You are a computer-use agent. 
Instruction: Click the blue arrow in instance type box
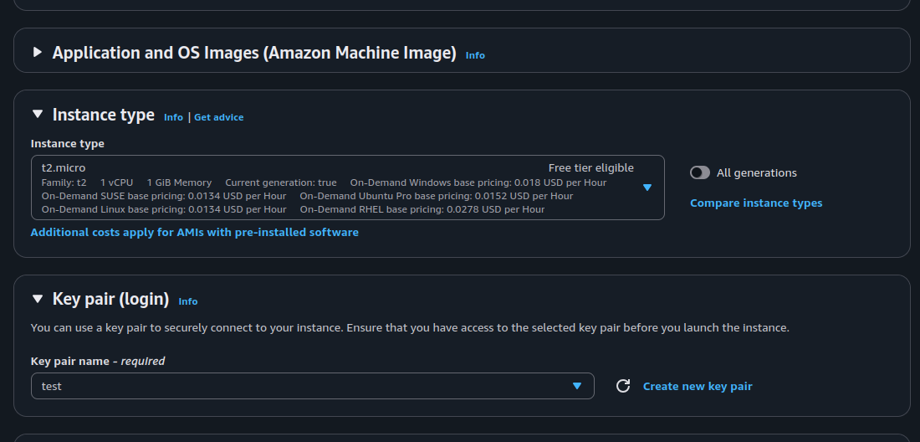647,188
